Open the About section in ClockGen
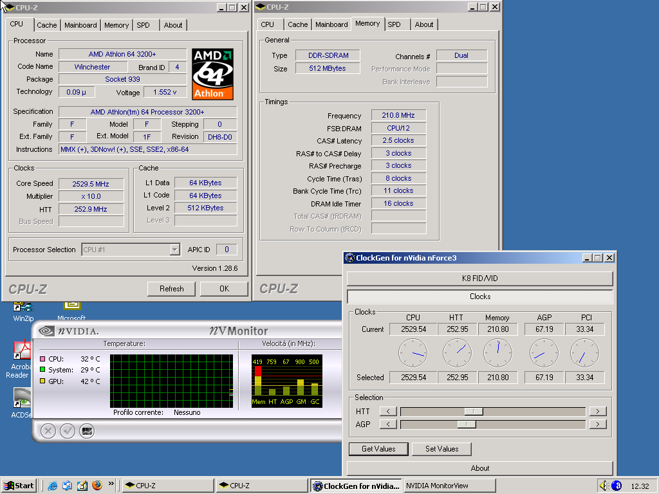 point(480,468)
